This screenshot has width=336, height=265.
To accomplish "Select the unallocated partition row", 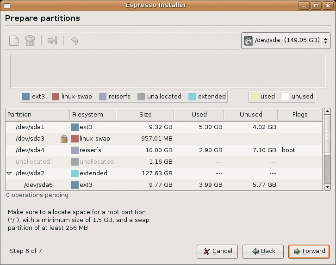I will point(164,162).
